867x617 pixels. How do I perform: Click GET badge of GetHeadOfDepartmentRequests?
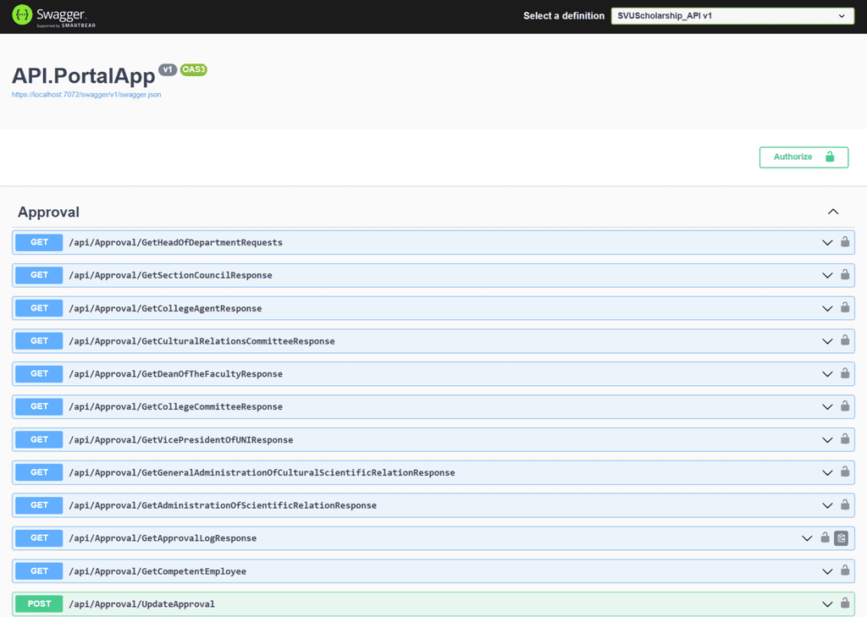(39, 242)
